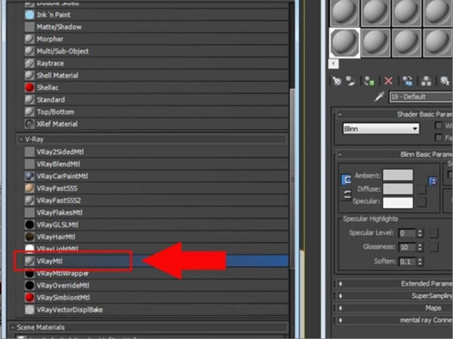Image resolution: width=453 pixels, height=339 pixels.
Task: Pick the VRayFastSSS material icon
Action: click(x=29, y=188)
